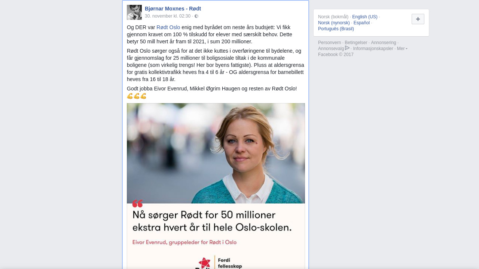Open the Bjørnar Moxnes - Rødt page link
Screen dimensions: 479x269
173,9
